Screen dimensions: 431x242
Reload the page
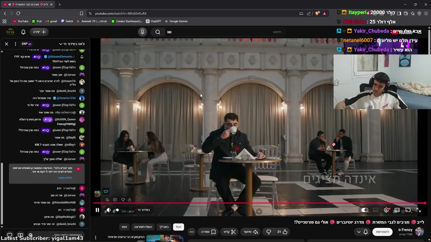[18, 13]
